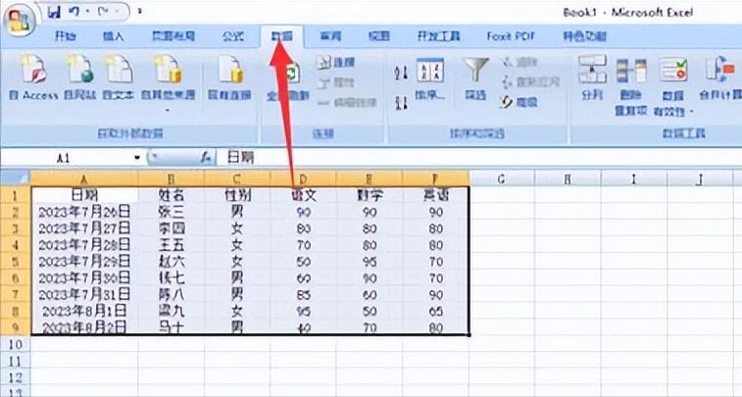Screen dimensions: 742x397
Task: Click the formula bar showing 日期
Action: pyautogui.click(x=478, y=158)
